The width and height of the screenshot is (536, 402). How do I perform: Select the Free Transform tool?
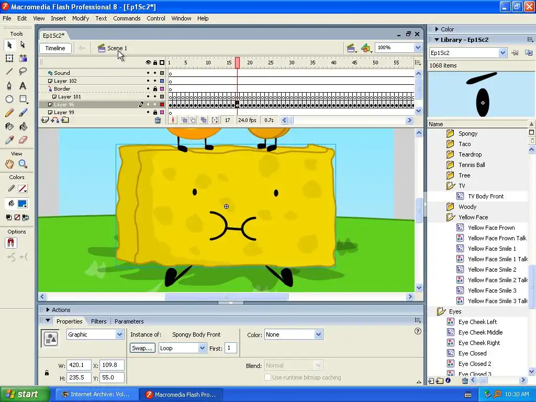(x=9, y=58)
